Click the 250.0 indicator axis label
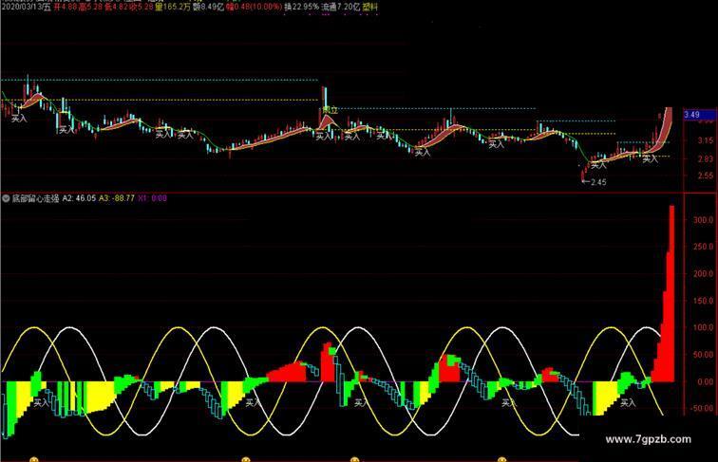This screenshot has width=718, height=462. tap(703, 247)
